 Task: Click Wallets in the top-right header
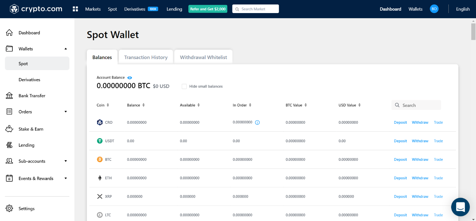[x=415, y=9]
